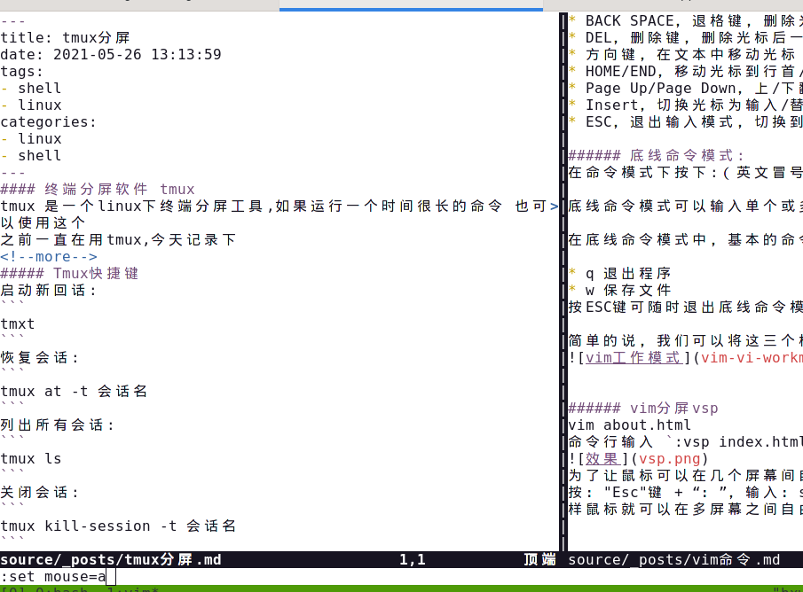Click the "方向键, 在文本中移动光标" bullet

(682, 55)
